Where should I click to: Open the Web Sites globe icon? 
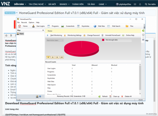(x=95, y=26)
